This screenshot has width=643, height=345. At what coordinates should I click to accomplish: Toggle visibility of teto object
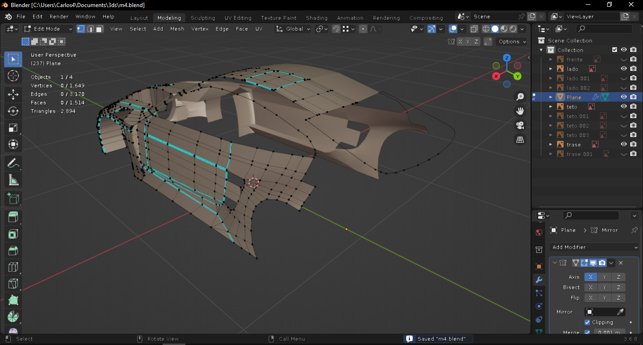(624, 106)
